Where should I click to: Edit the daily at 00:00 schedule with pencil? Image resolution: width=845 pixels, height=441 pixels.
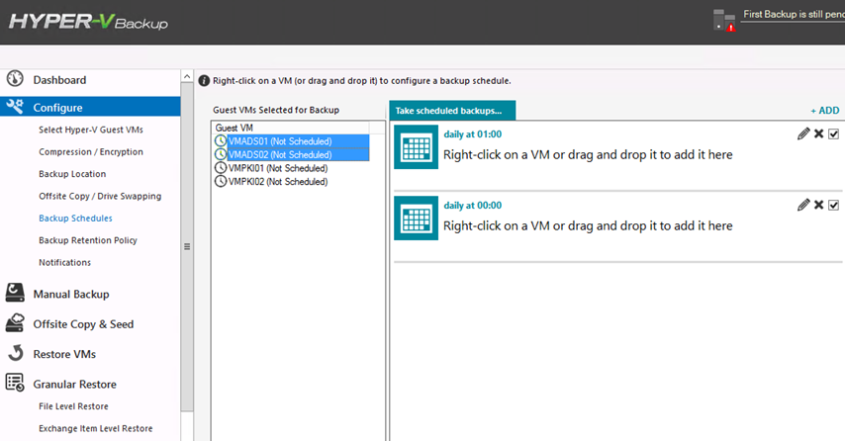pyautogui.click(x=803, y=205)
